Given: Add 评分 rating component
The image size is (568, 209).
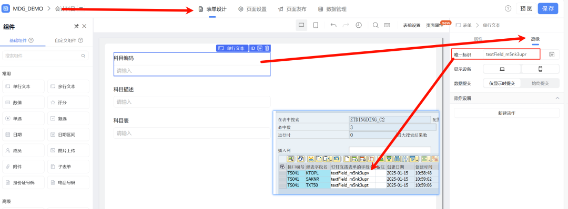Looking at the screenshot, I should [68, 103].
